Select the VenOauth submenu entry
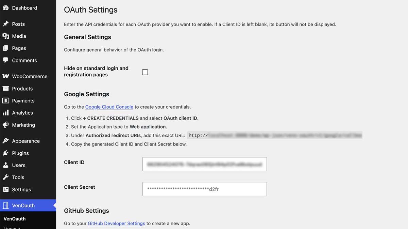The image size is (408, 229). (x=15, y=219)
